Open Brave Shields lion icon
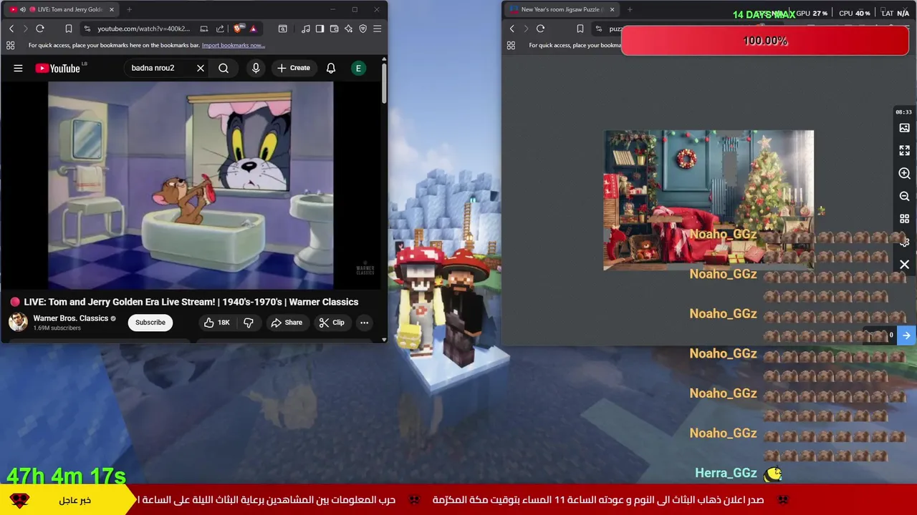This screenshot has height=515, width=917. (x=239, y=29)
